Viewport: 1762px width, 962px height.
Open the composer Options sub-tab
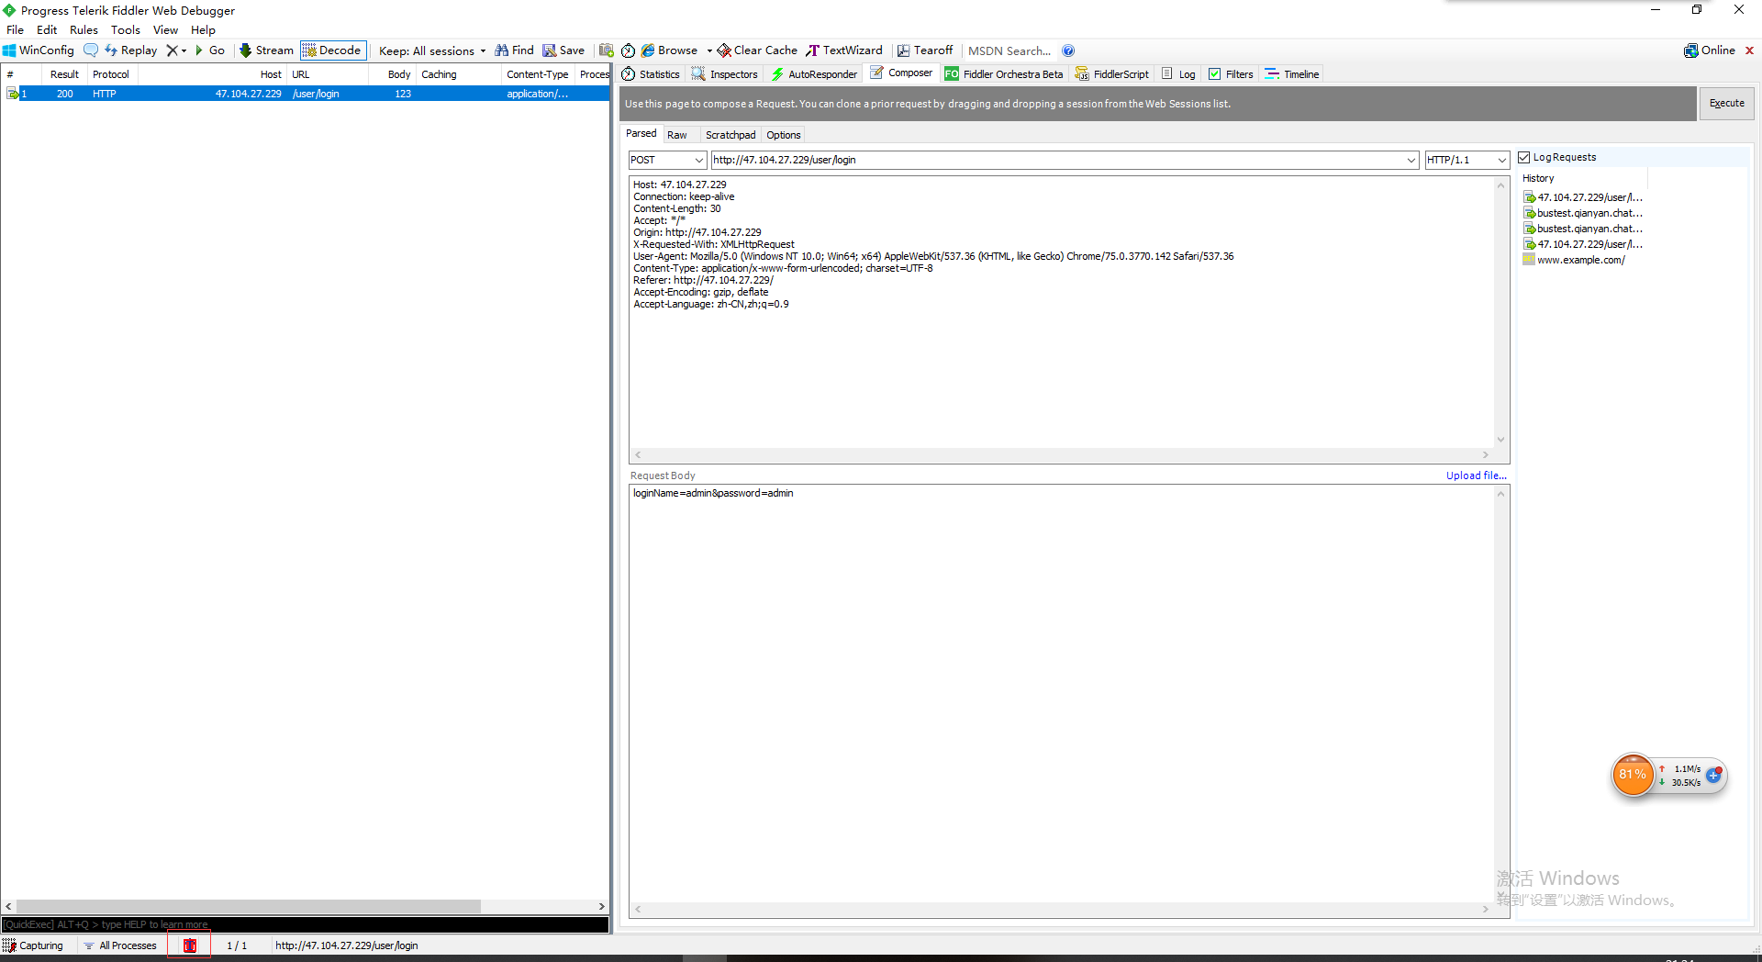pyautogui.click(x=784, y=135)
